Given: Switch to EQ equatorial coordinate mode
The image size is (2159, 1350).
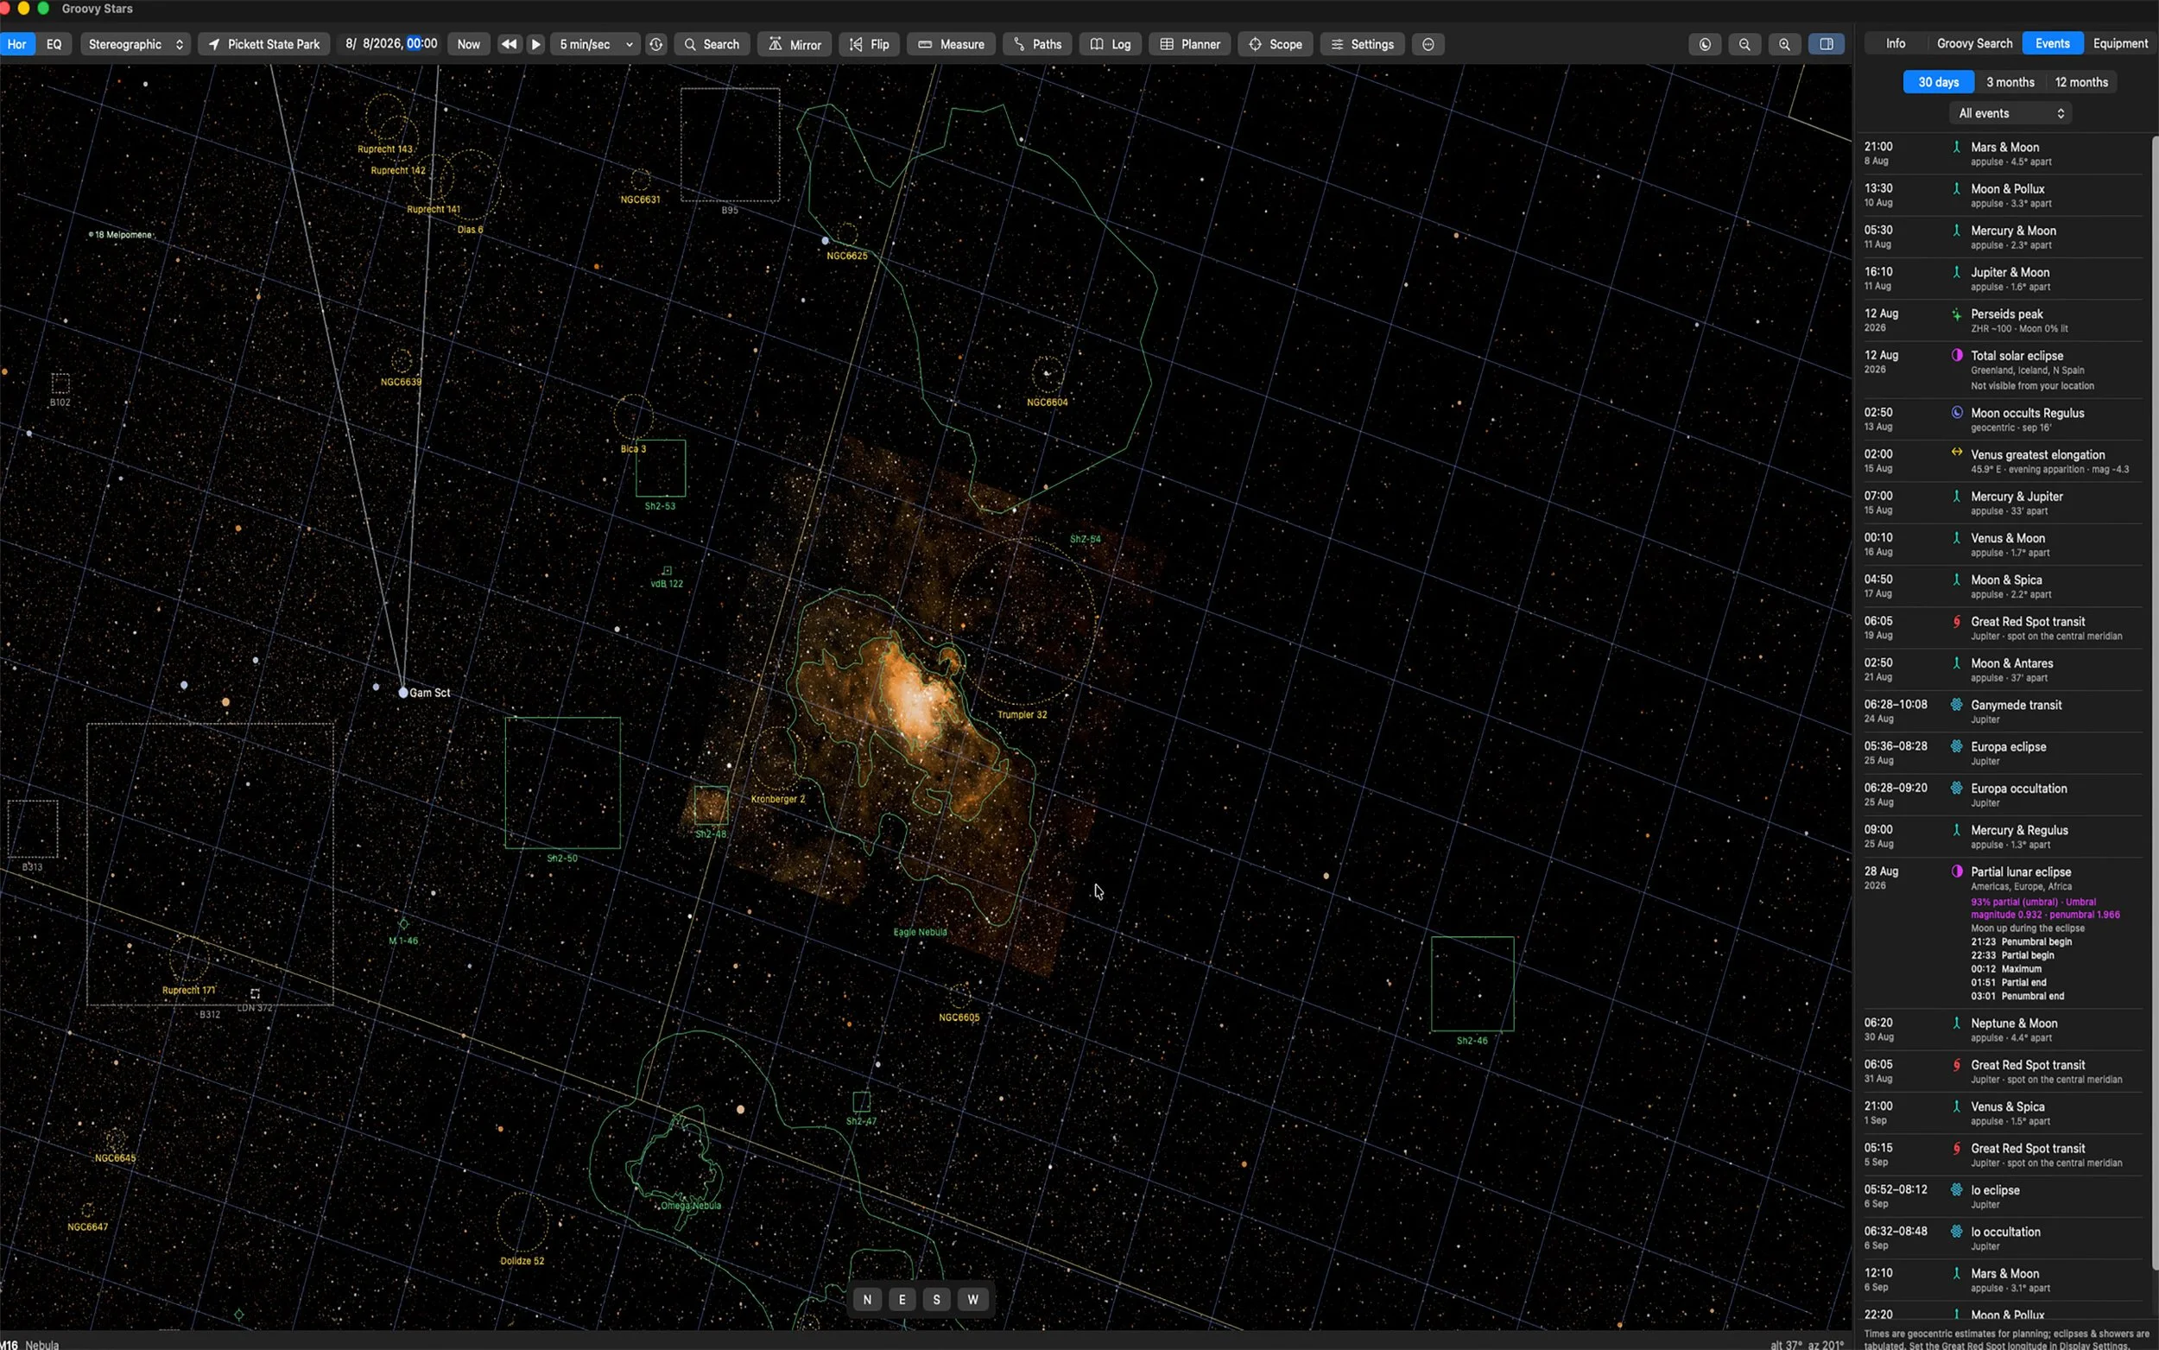Looking at the screenshot, I should pyautogui.click(x=54, y=44).
